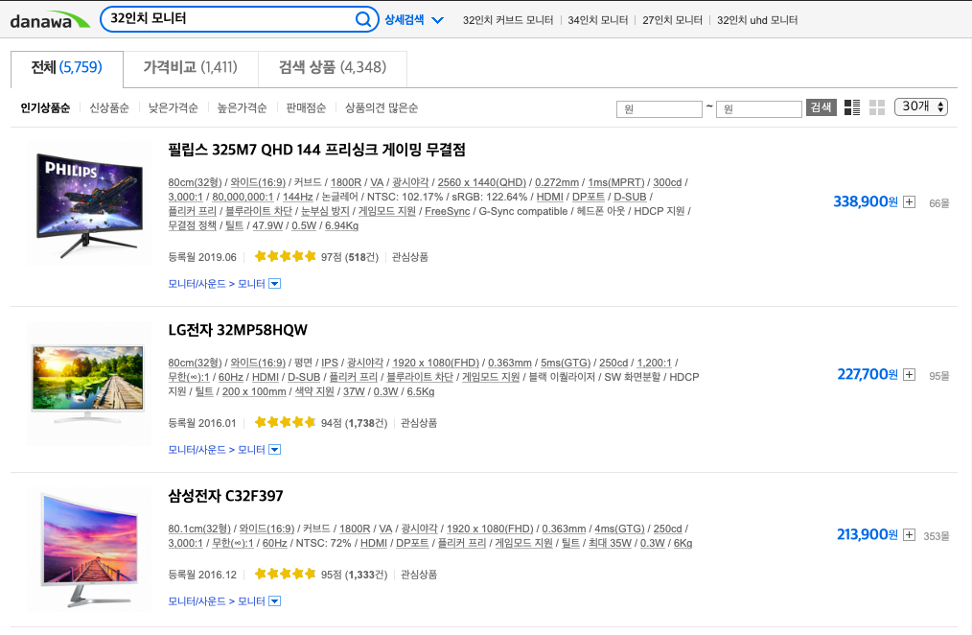Click the 최대 35W spec link
This screenshot has width=972, height=635.
click(610, 543)
